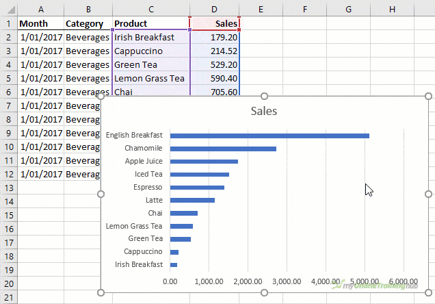Click the English Breakfast axis label
This screenshot has width=435, height=304.
[x=134, y=135]
